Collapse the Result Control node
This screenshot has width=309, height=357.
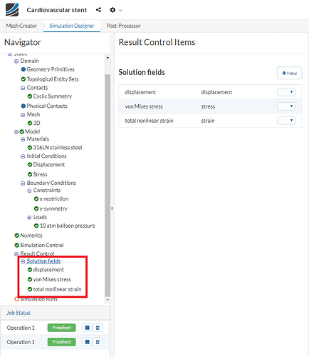[x=16, y=254]
